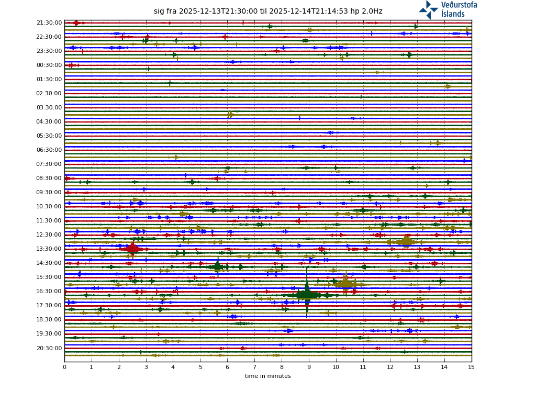Click the 13:30:00 row label
This screenshot has width=536, height=402.
click(49, 249)
